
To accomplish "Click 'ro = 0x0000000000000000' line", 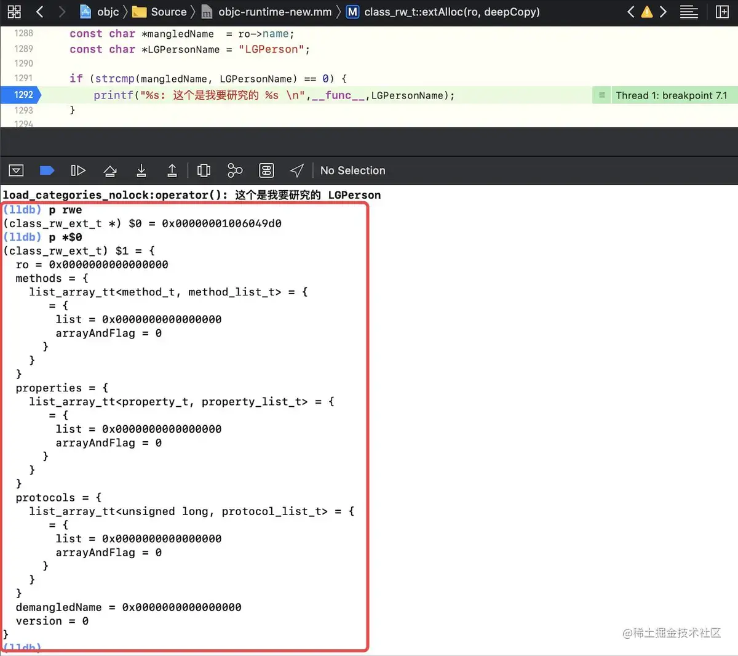I will (x=92, y=265).
